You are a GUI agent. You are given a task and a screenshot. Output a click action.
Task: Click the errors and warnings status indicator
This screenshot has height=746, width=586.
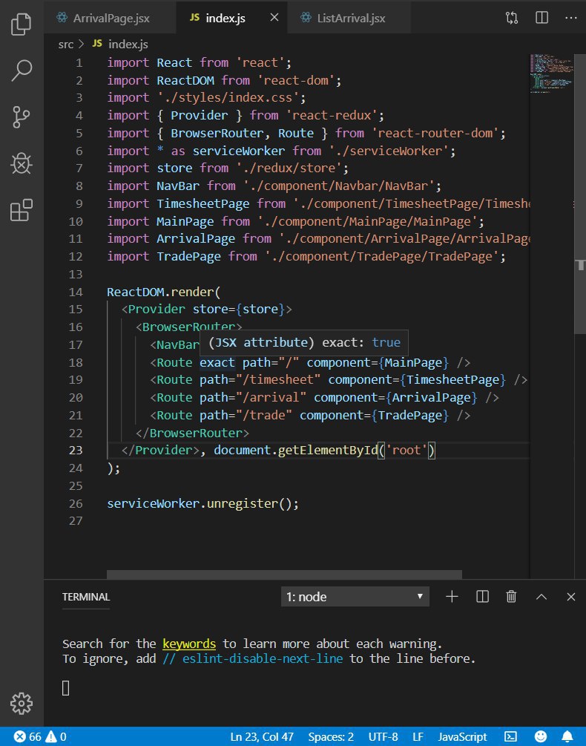tap(41, 736)
